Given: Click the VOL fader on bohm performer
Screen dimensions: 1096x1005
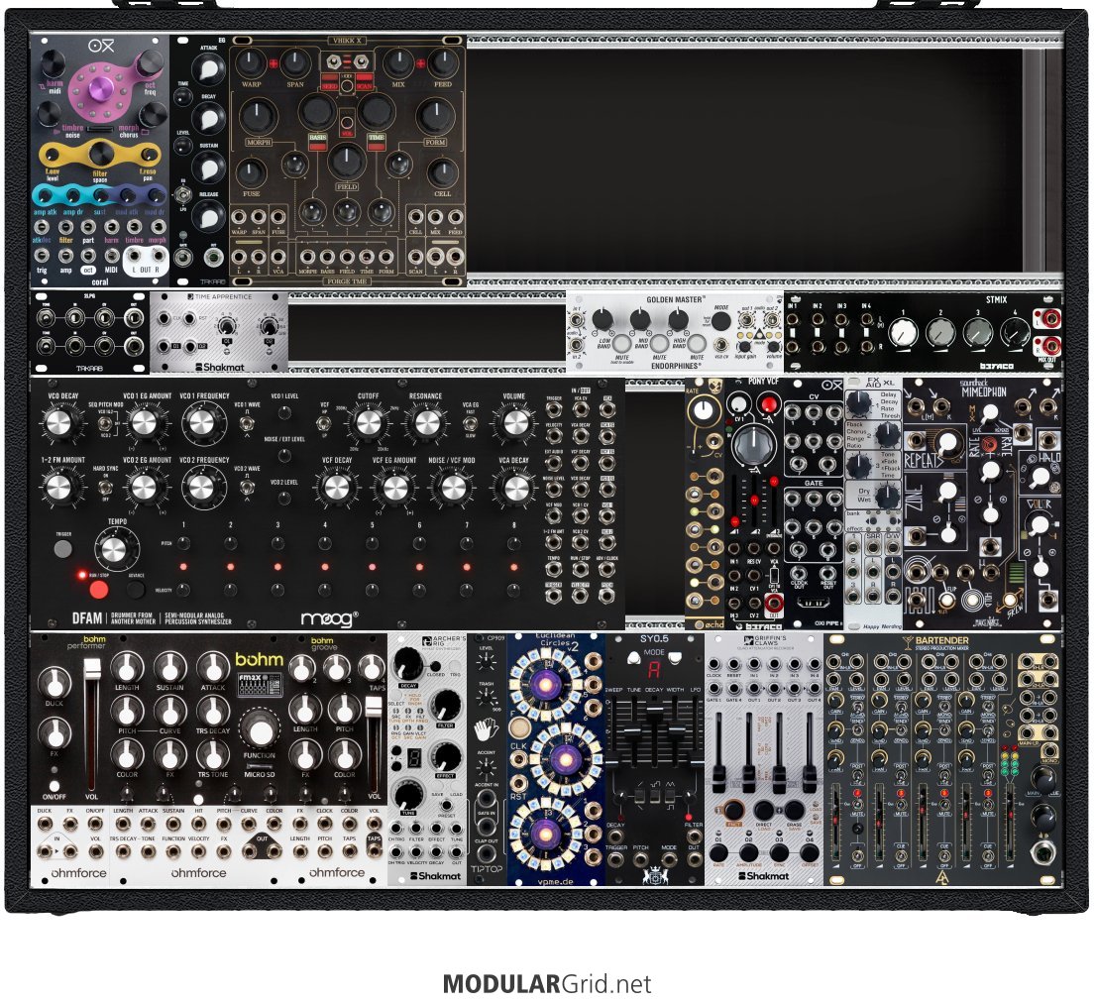Looking at the screenshot, I should point(91,726).
